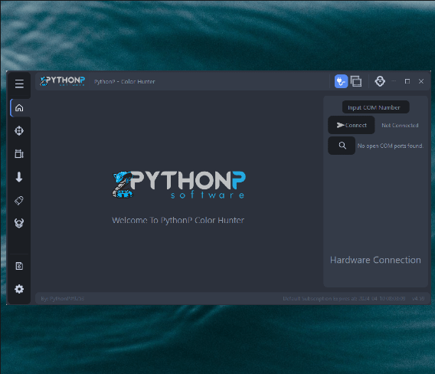The image size is (435, 374).
Task: Open the crosshair aim settings icon
Action: tap(19, 131)
